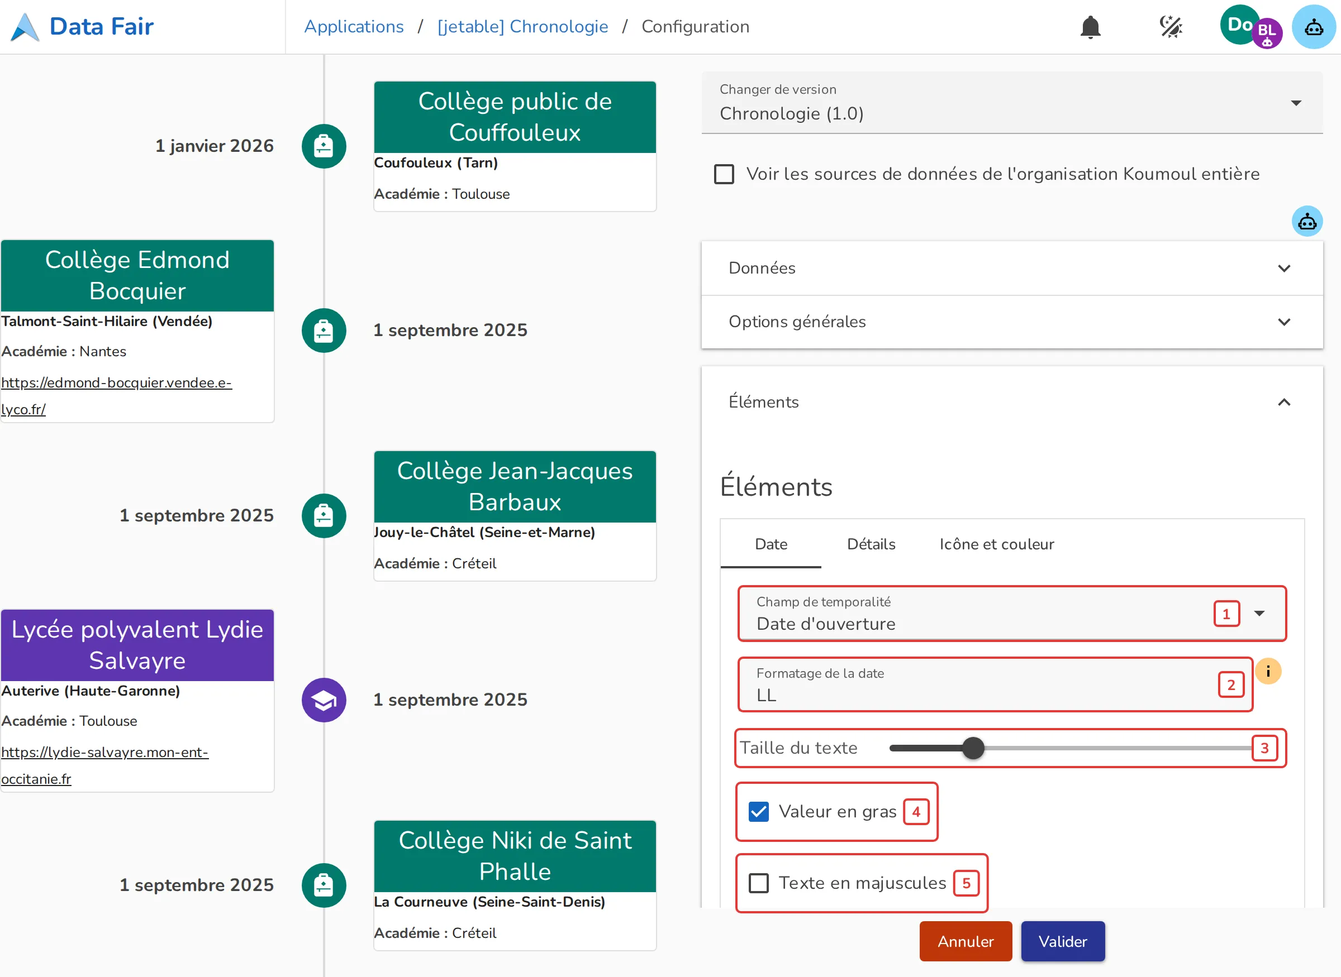Click the Taille du texte slider handle

[x=973, y=748]
